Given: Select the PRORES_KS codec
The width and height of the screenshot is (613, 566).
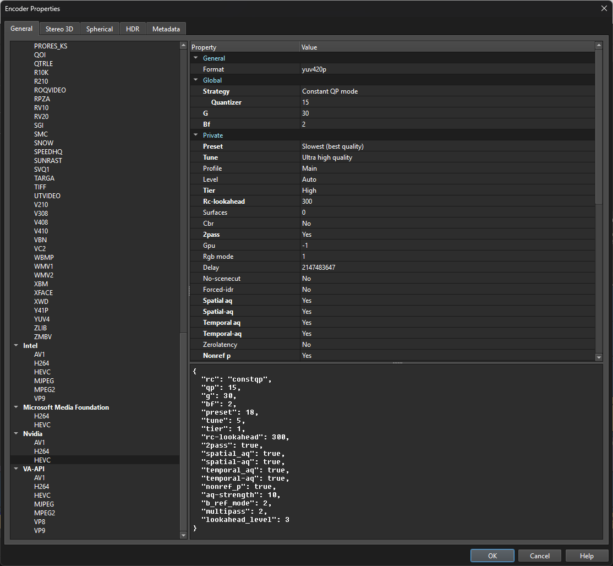Looking at the screenshot, I should coord(51,46).
